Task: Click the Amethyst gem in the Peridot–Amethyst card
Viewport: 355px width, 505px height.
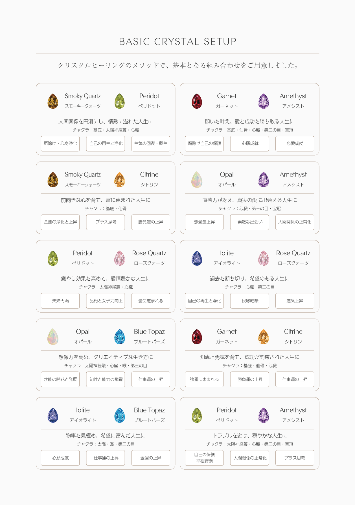Action: tap(264, 415)
